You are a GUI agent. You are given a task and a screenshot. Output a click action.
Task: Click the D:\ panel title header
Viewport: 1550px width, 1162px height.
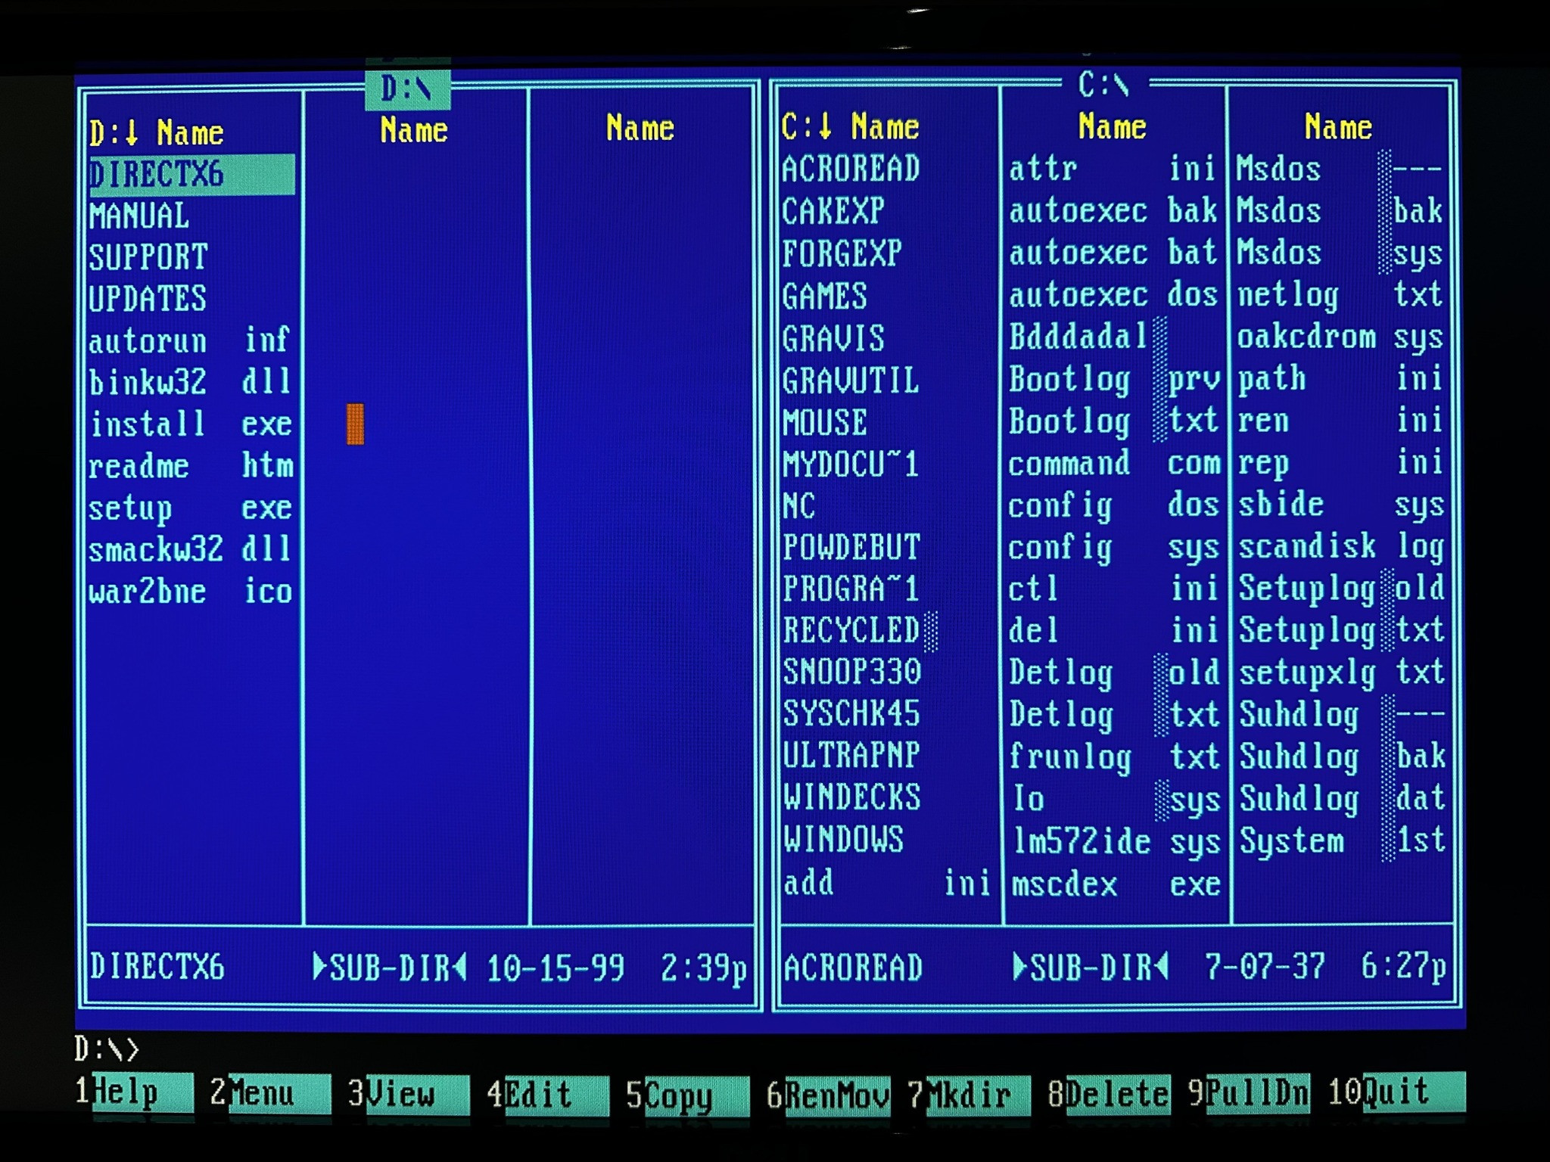407,89
